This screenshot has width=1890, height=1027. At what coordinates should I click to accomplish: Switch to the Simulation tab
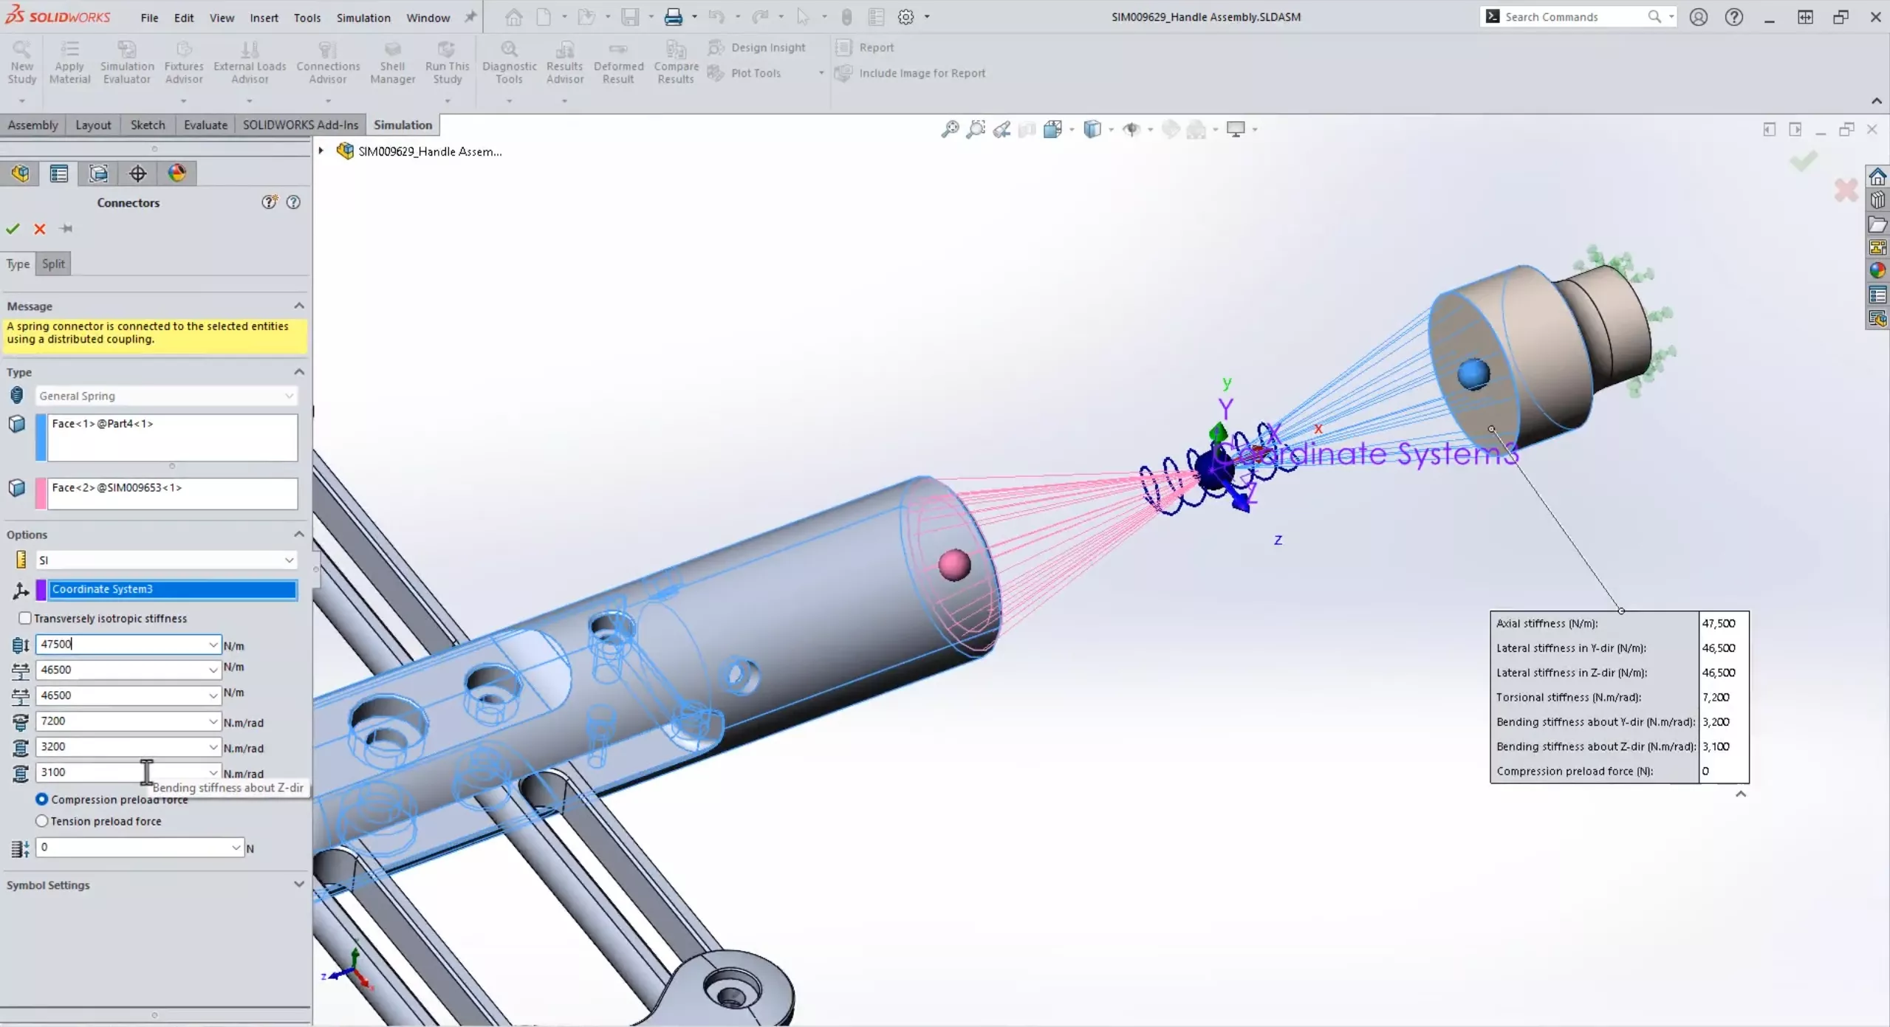pyautogui.click(x=403, y=126)
